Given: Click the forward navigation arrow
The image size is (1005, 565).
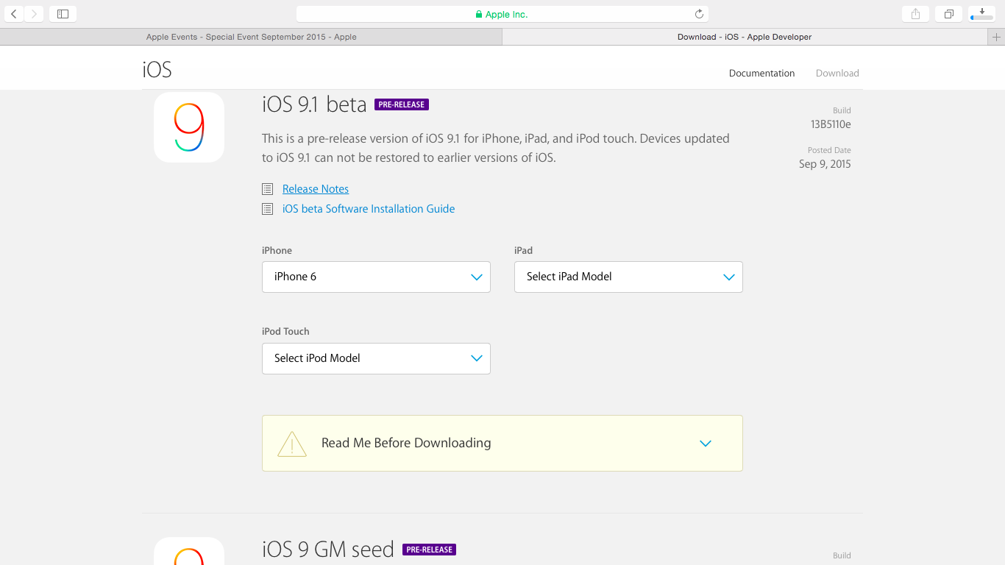Looking at the screenshot, I should 35,14.
